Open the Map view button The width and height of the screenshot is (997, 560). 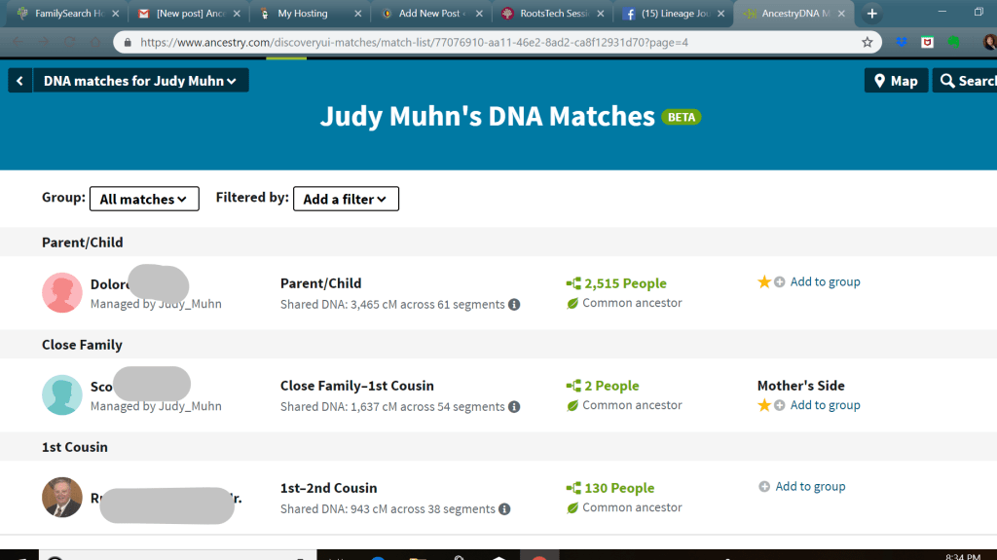pos(896,81)
